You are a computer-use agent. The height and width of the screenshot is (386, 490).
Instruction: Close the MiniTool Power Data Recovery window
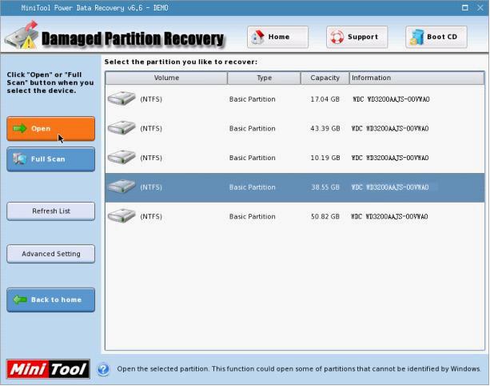480,7
